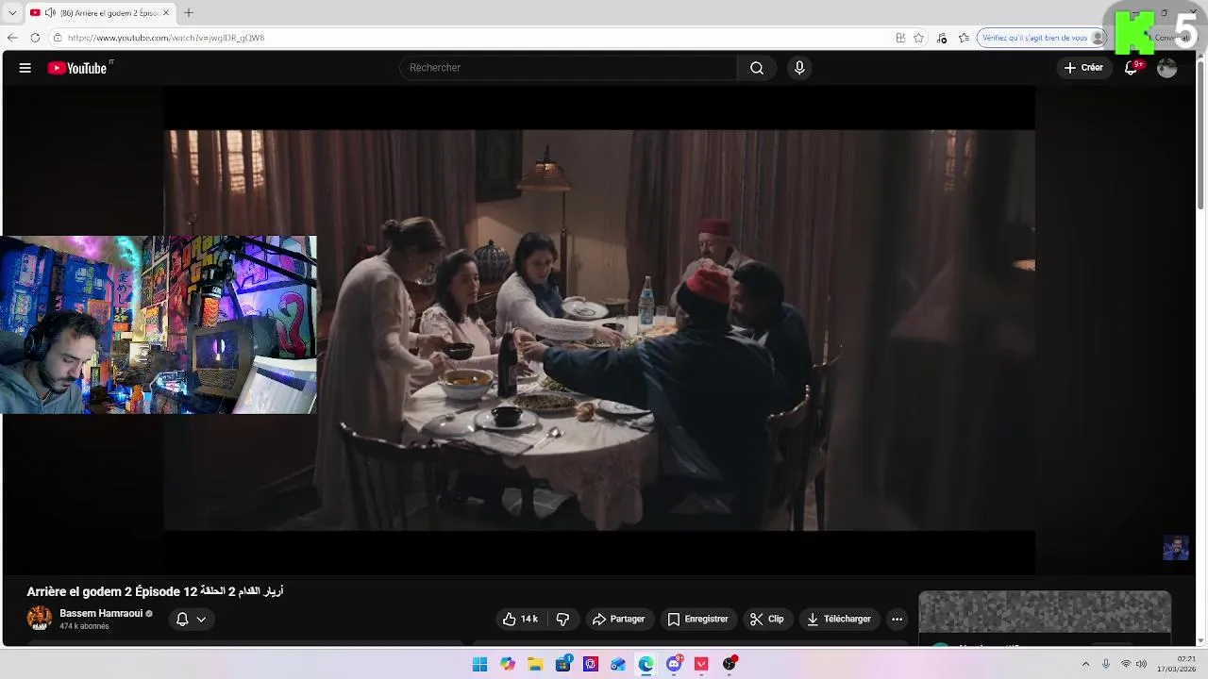Open OBS Studio from the taskbar
Viewport: 1208px width, 679px height.
pyautogui.click(x=729, y=664)
